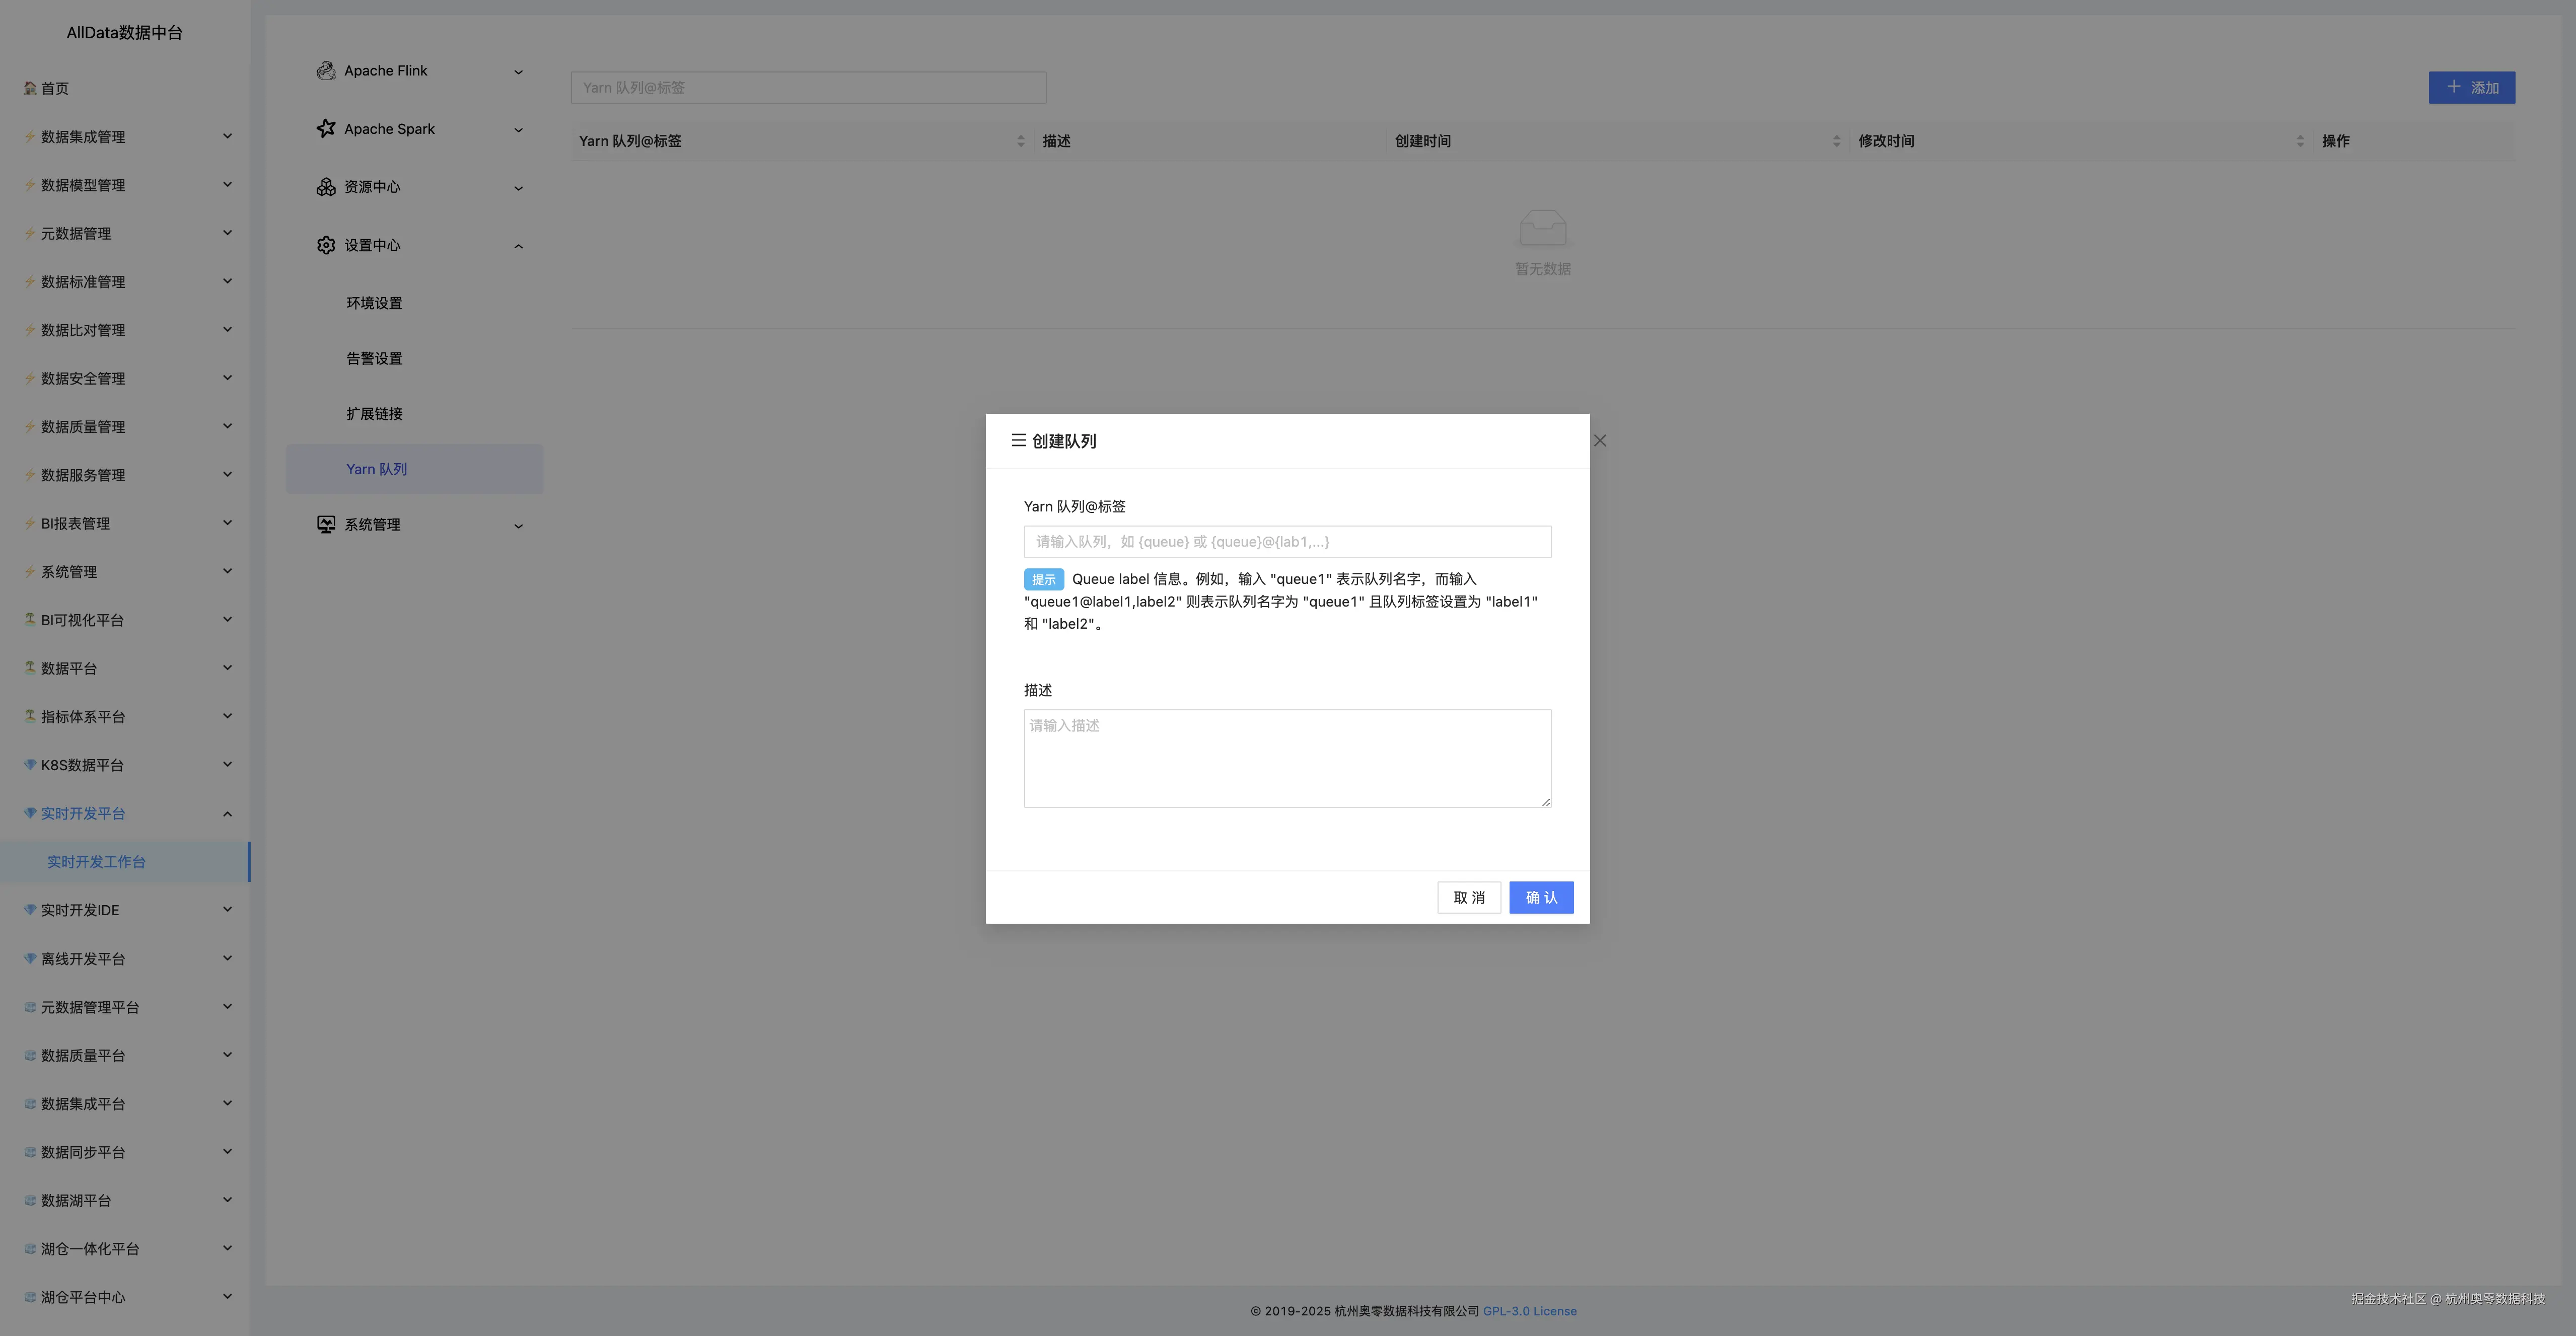
Task: Collapse the 设置中心 submenu chevron
Action: [518, 246]
